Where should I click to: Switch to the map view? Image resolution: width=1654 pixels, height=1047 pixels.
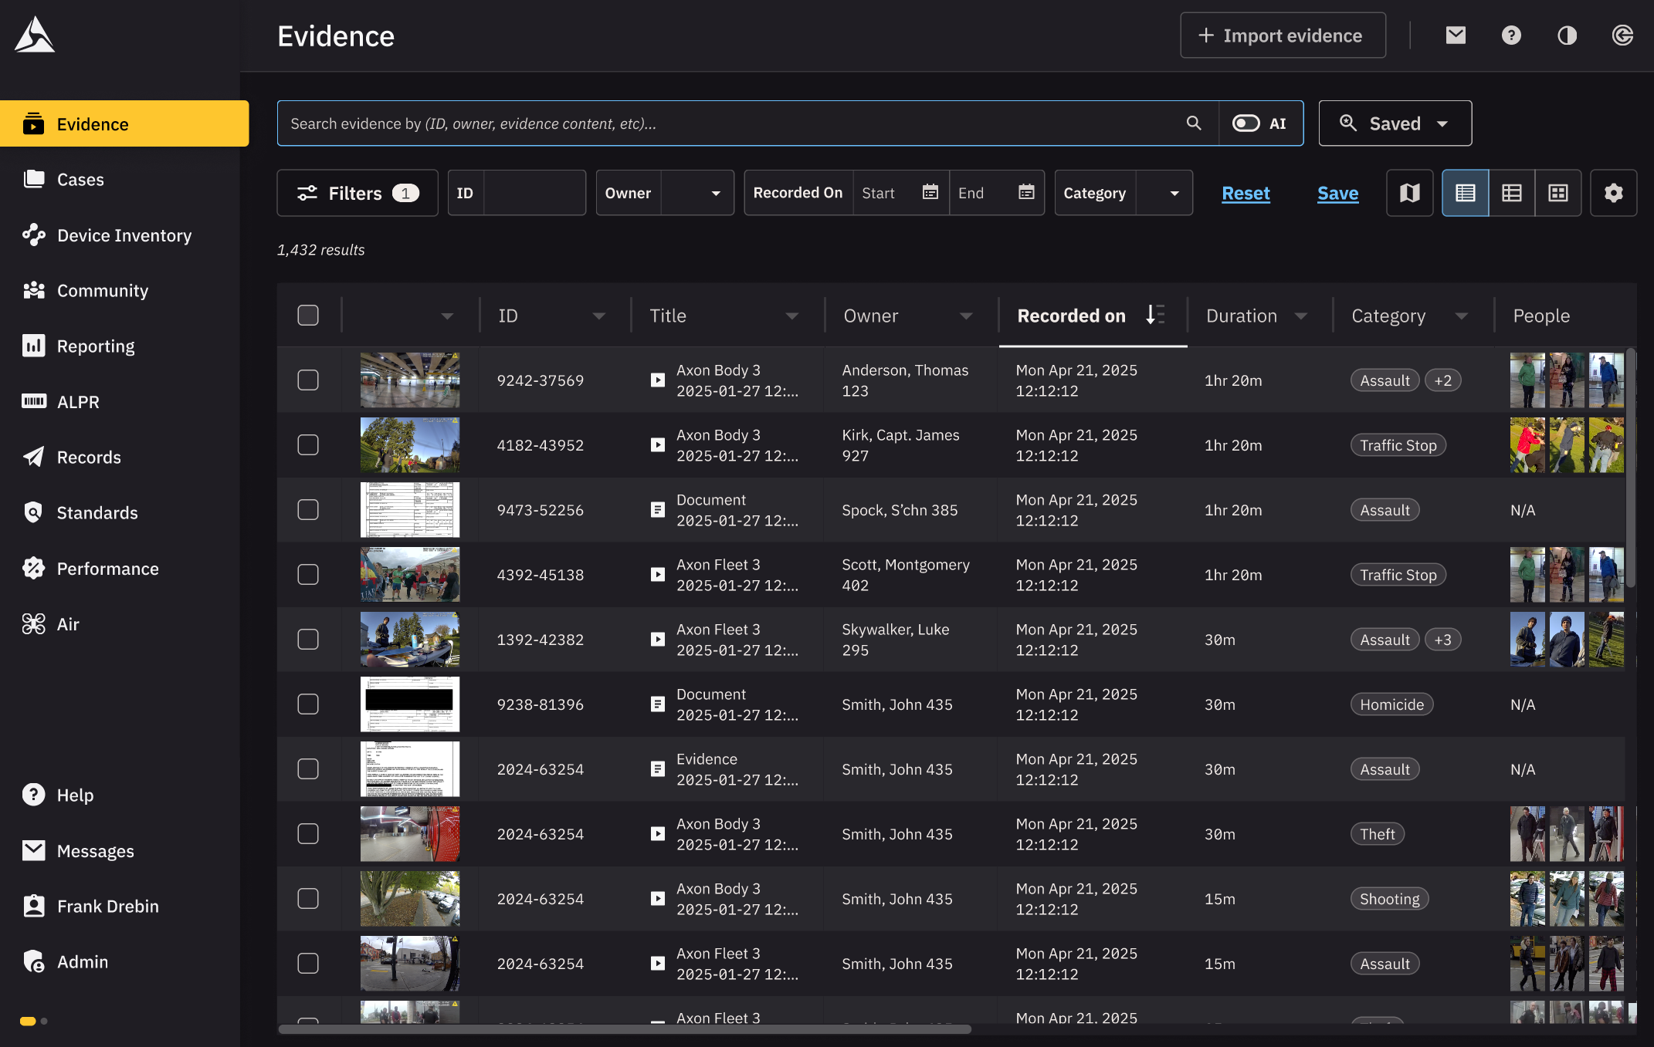click(x=1408, y=193)
